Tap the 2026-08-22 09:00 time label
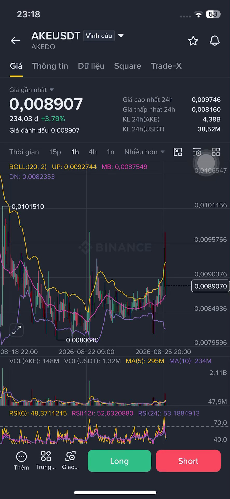Image resolution: width=230 pixels, height=499 pixels. pyautogui.click(x=86, y=352)
